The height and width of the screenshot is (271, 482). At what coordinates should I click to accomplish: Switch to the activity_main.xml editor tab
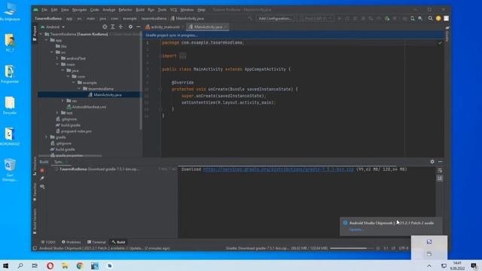[x=165, y=27]
